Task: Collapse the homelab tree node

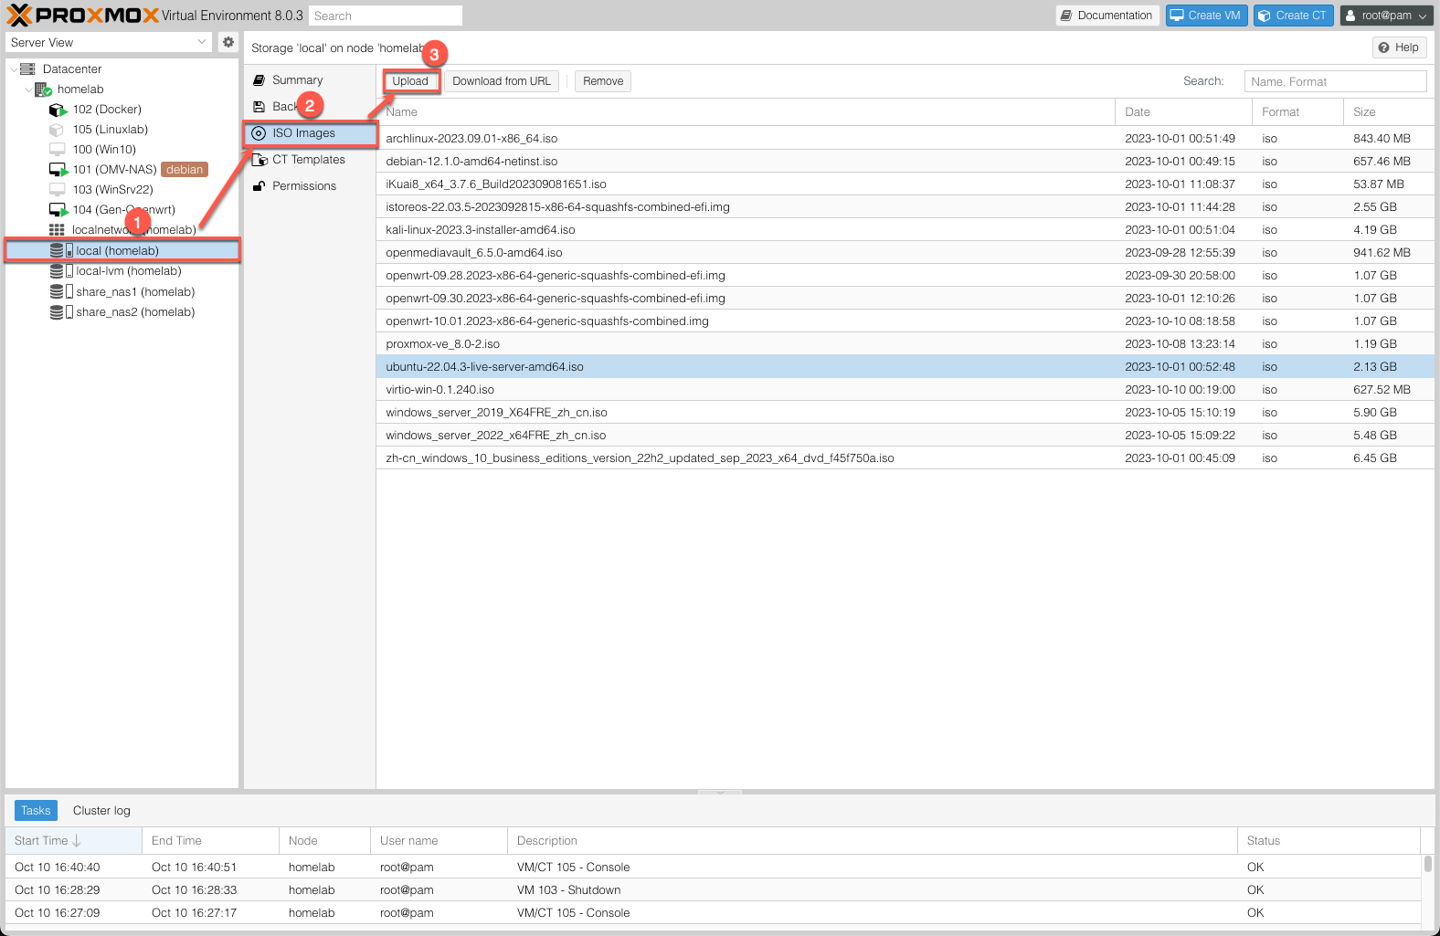Action: tap(28, 89)
